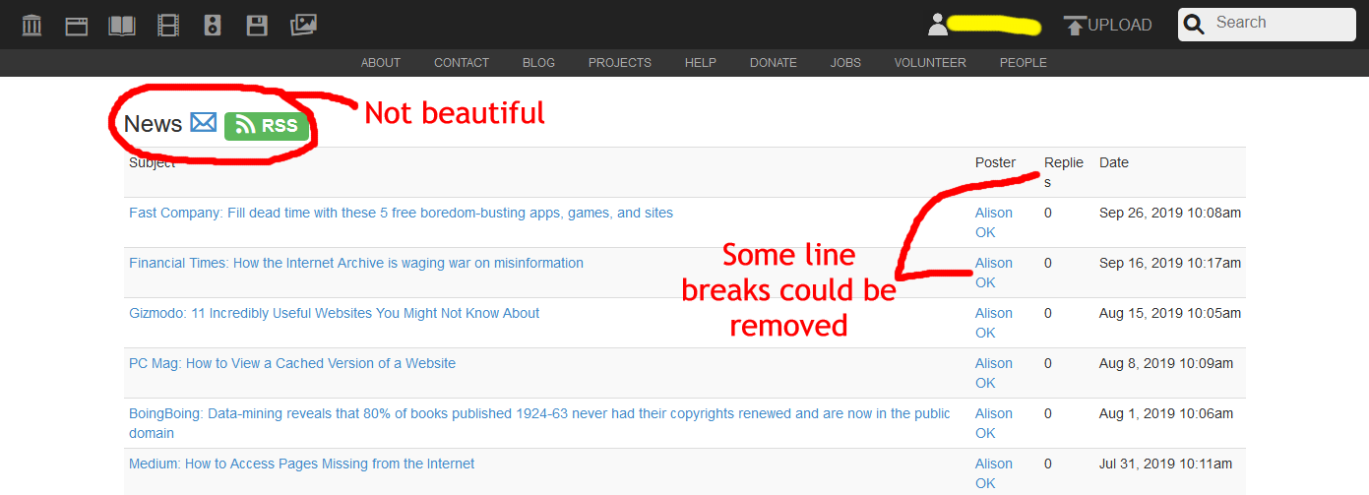The width and height of the screenshot is (1369, 495).
Task: Click Alison OK poster in PC Mag row
Action: click(x=994, y=373)
